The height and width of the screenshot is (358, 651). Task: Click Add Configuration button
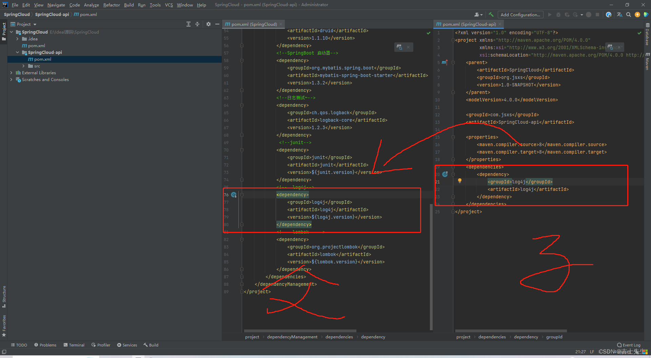520,15
